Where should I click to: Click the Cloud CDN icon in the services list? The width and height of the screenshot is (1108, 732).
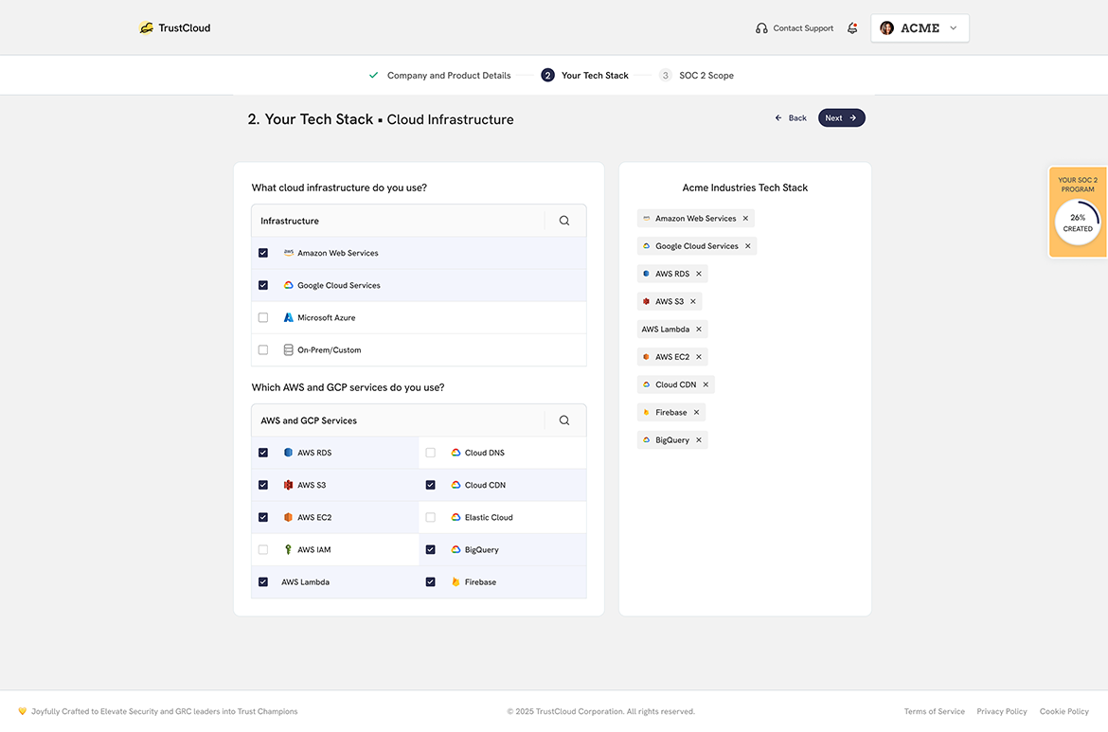456,486
